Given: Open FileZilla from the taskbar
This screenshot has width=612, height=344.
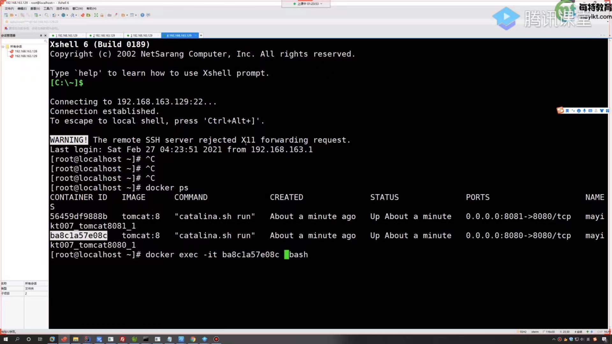Looking at the screenshot, I should point(122,339).
